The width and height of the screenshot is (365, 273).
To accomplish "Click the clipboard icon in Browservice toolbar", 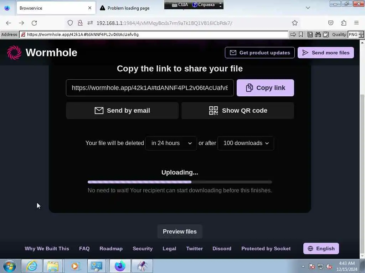I will [326, 34].
